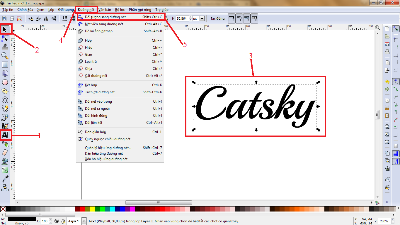Choose Đơn giản hóa menu item
400x225 pixels.
click(120, 132)
